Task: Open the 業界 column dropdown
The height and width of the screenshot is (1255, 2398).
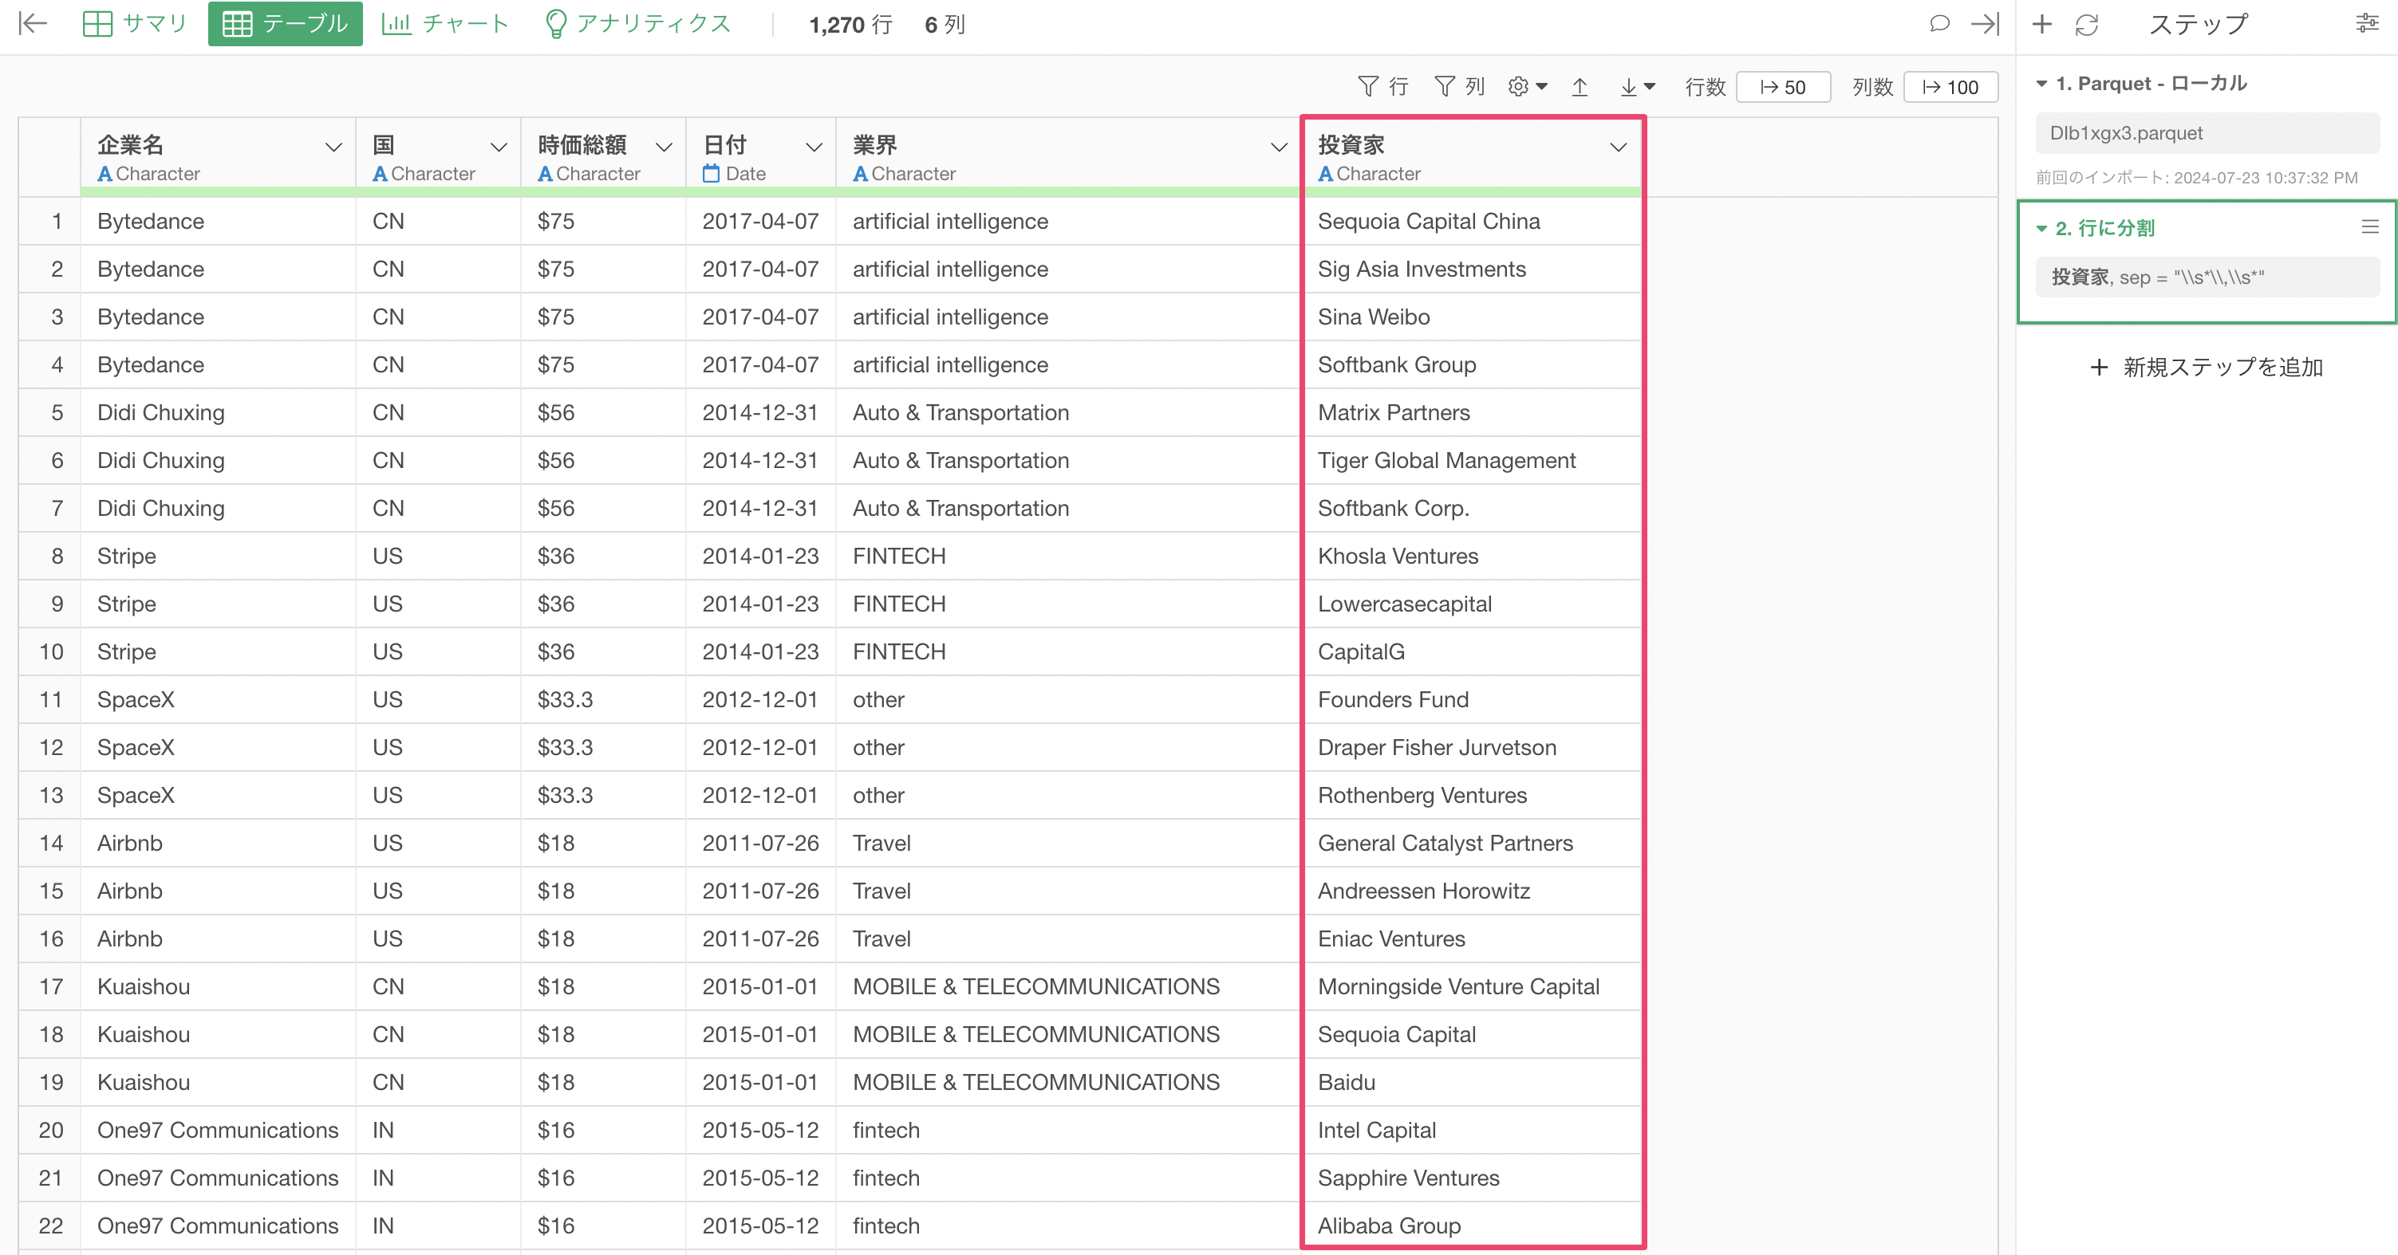Action: [x=1279, y=147]
